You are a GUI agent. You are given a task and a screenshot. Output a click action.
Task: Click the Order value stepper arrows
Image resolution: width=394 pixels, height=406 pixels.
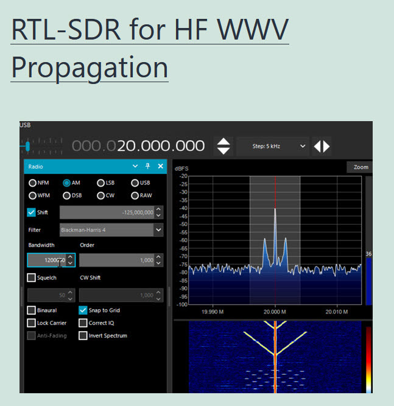pos(159,260)
